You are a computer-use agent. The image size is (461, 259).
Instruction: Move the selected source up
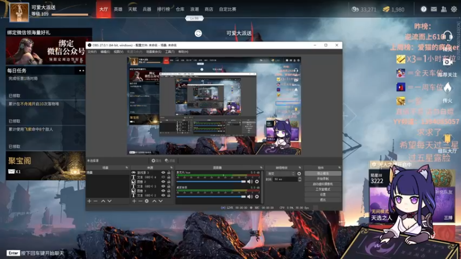(x=154, y=201)
